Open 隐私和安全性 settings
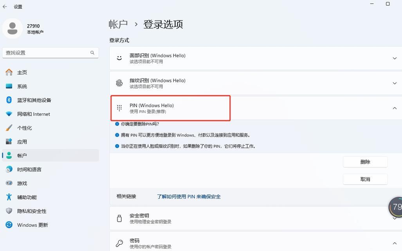 (x=50, y=211)
